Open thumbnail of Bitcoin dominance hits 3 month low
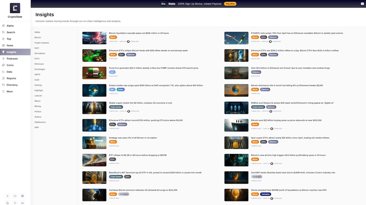The image size is (366, 205). 236,90
